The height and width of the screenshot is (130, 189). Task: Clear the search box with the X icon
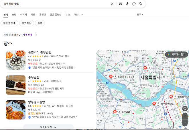pos(112,4)
